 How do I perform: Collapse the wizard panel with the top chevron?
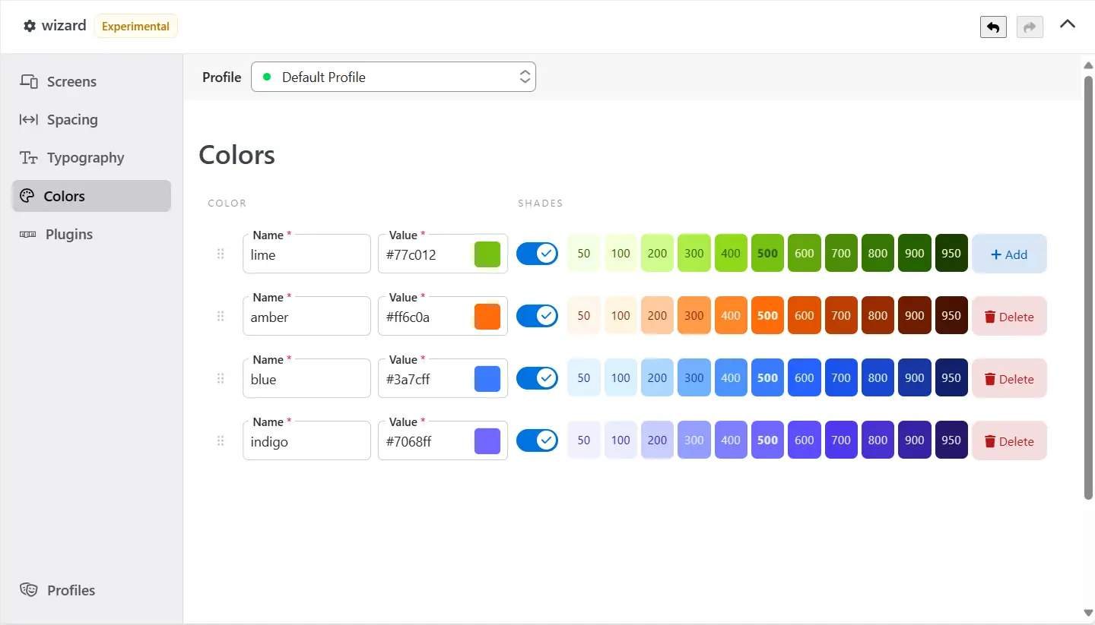coord(1068,24)
